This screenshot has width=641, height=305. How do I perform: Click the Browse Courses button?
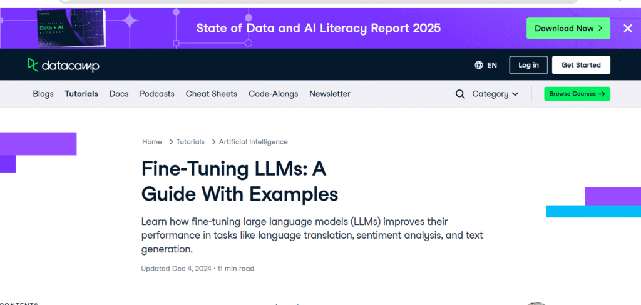pyautogui.click(x=577, y=94)
